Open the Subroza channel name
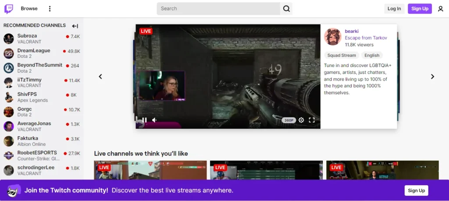Viewport: 449px width, 201px height. coord(27,36)
